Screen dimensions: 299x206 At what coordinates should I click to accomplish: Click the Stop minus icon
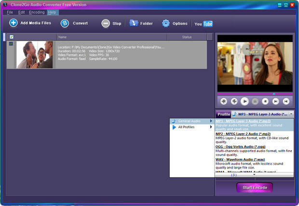click(x=106, y=24)
